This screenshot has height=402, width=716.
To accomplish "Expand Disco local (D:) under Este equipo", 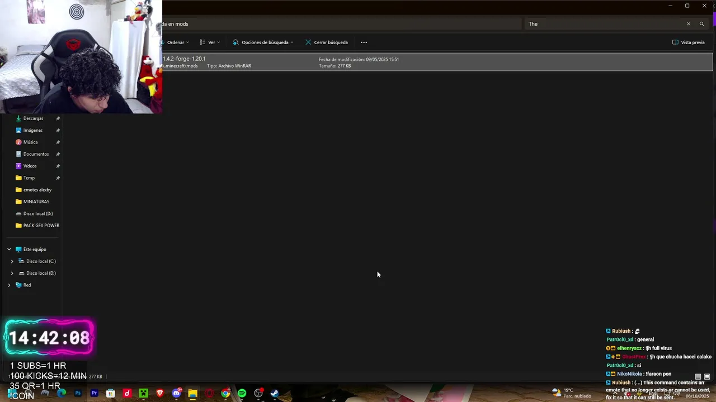I will pyautogui.click(x=12, y=273).
